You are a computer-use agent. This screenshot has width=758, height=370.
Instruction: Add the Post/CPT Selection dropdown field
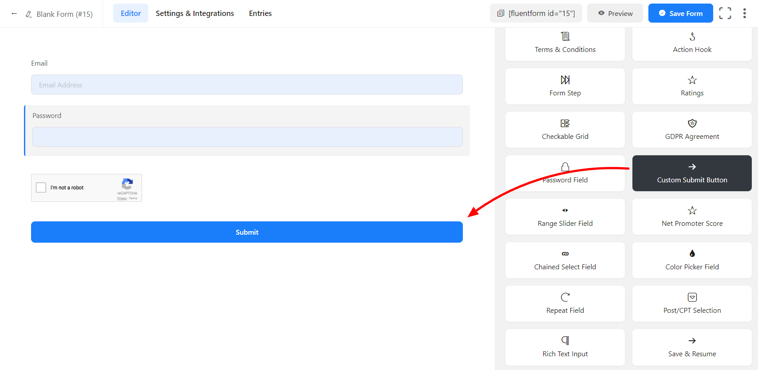pos(691,303)
